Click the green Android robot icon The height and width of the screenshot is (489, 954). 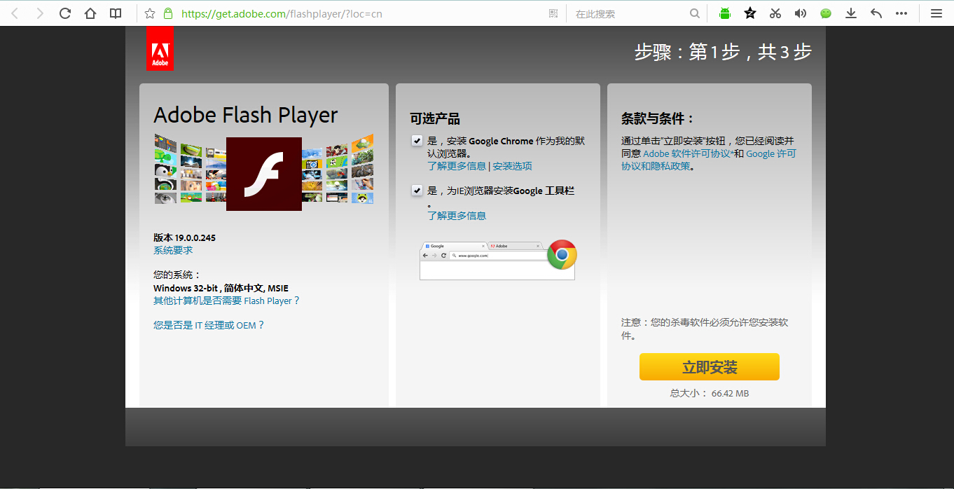tap(725, 13)
